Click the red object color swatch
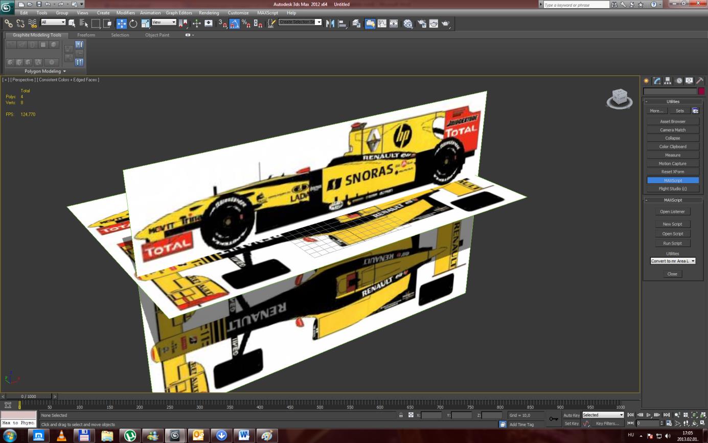Viewport: 708px width, 443px height. point(701,91)
